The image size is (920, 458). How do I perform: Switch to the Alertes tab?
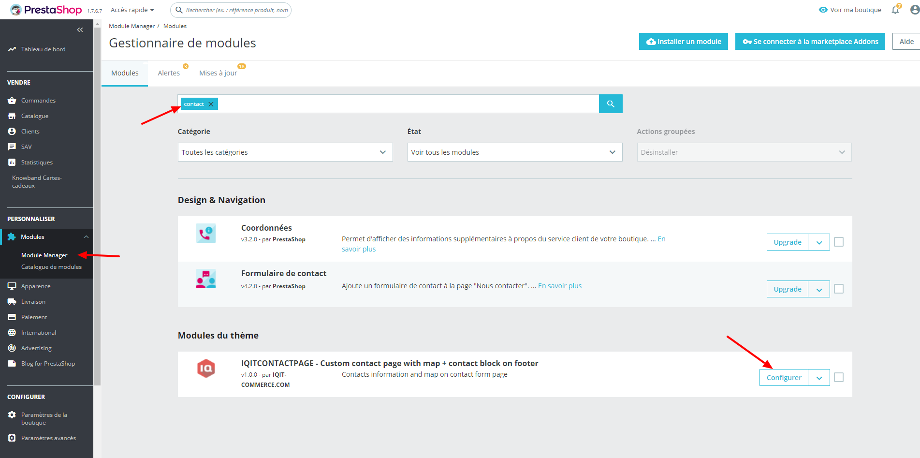(169, 73)
